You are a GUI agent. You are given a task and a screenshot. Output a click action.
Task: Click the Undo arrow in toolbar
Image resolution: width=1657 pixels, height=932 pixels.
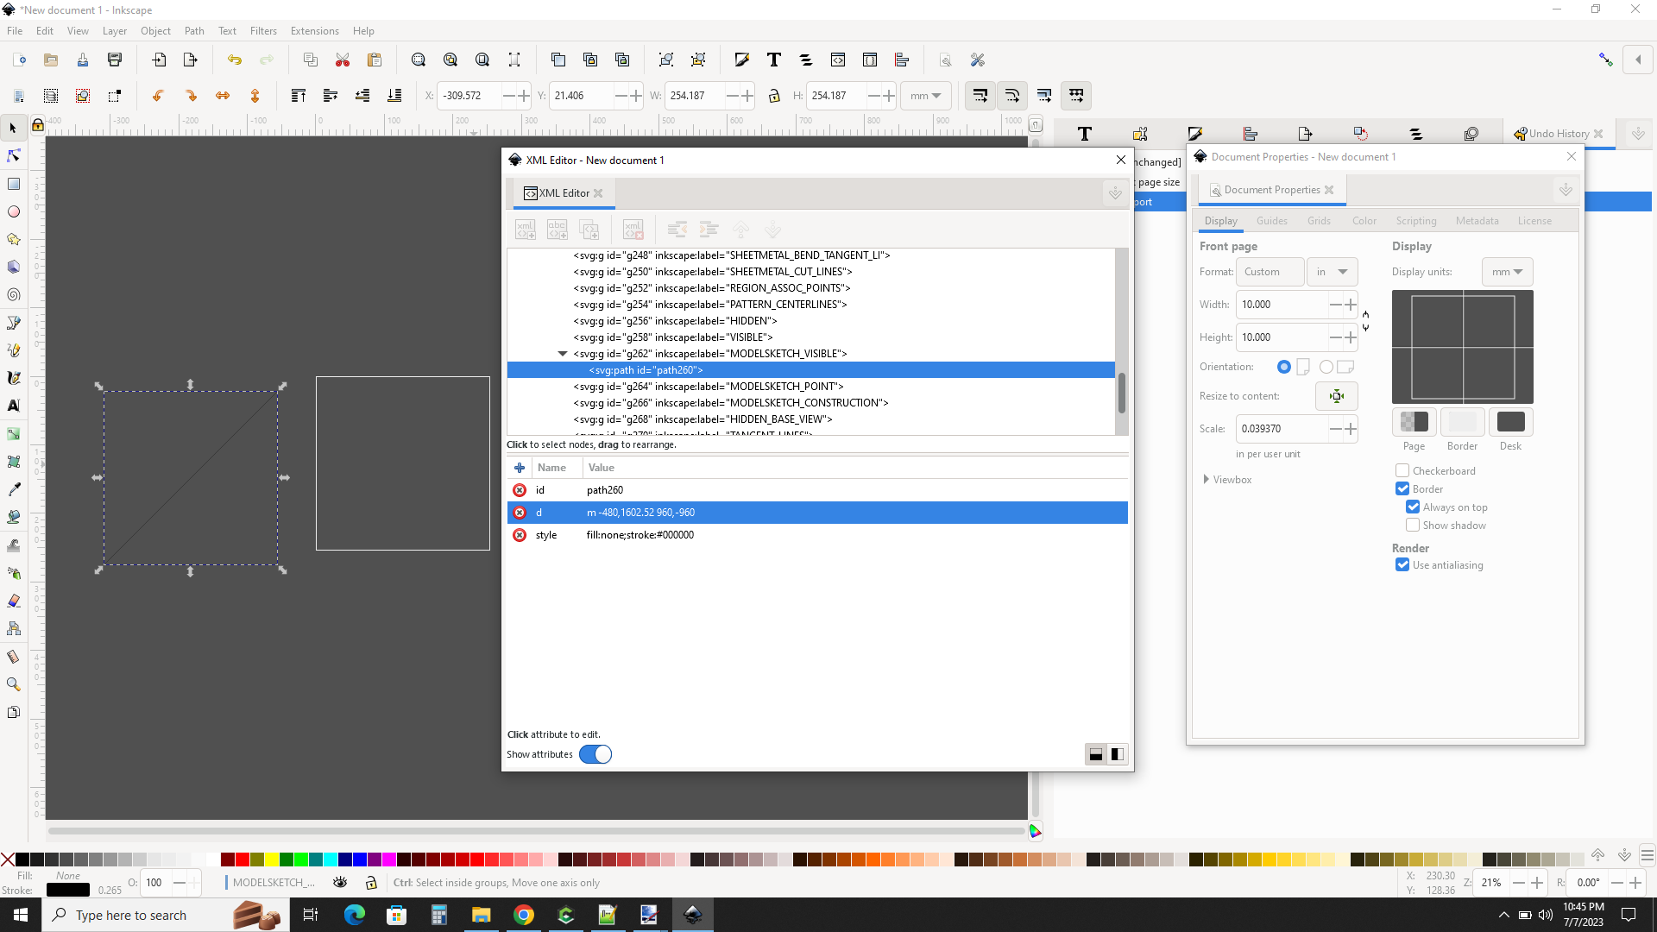[234, 60]
